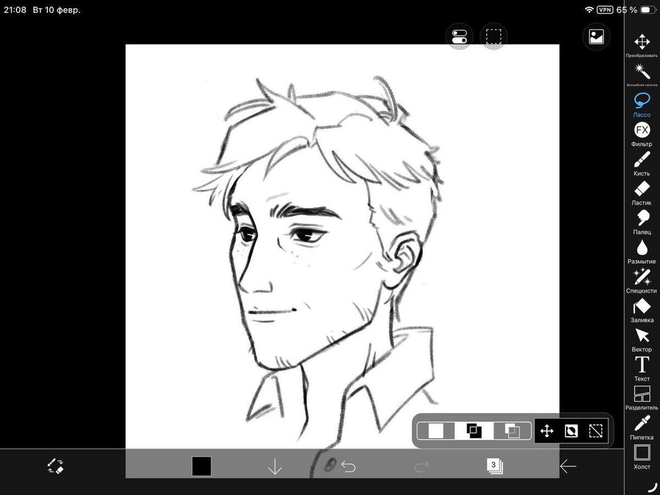Image resolution: width=660 pixels, height=495 pixels.
Task: Click the clear selection dashed-square icon
Action: pos(596,431)
